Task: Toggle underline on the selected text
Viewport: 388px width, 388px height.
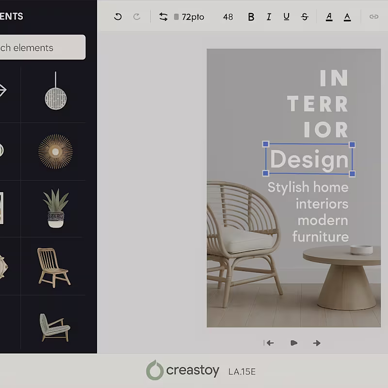Action: pos(286,16)
